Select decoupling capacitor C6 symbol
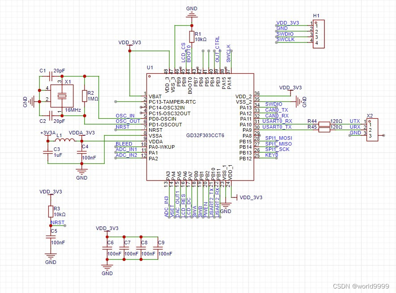This screenshot has height=293, width=396. 107,248
